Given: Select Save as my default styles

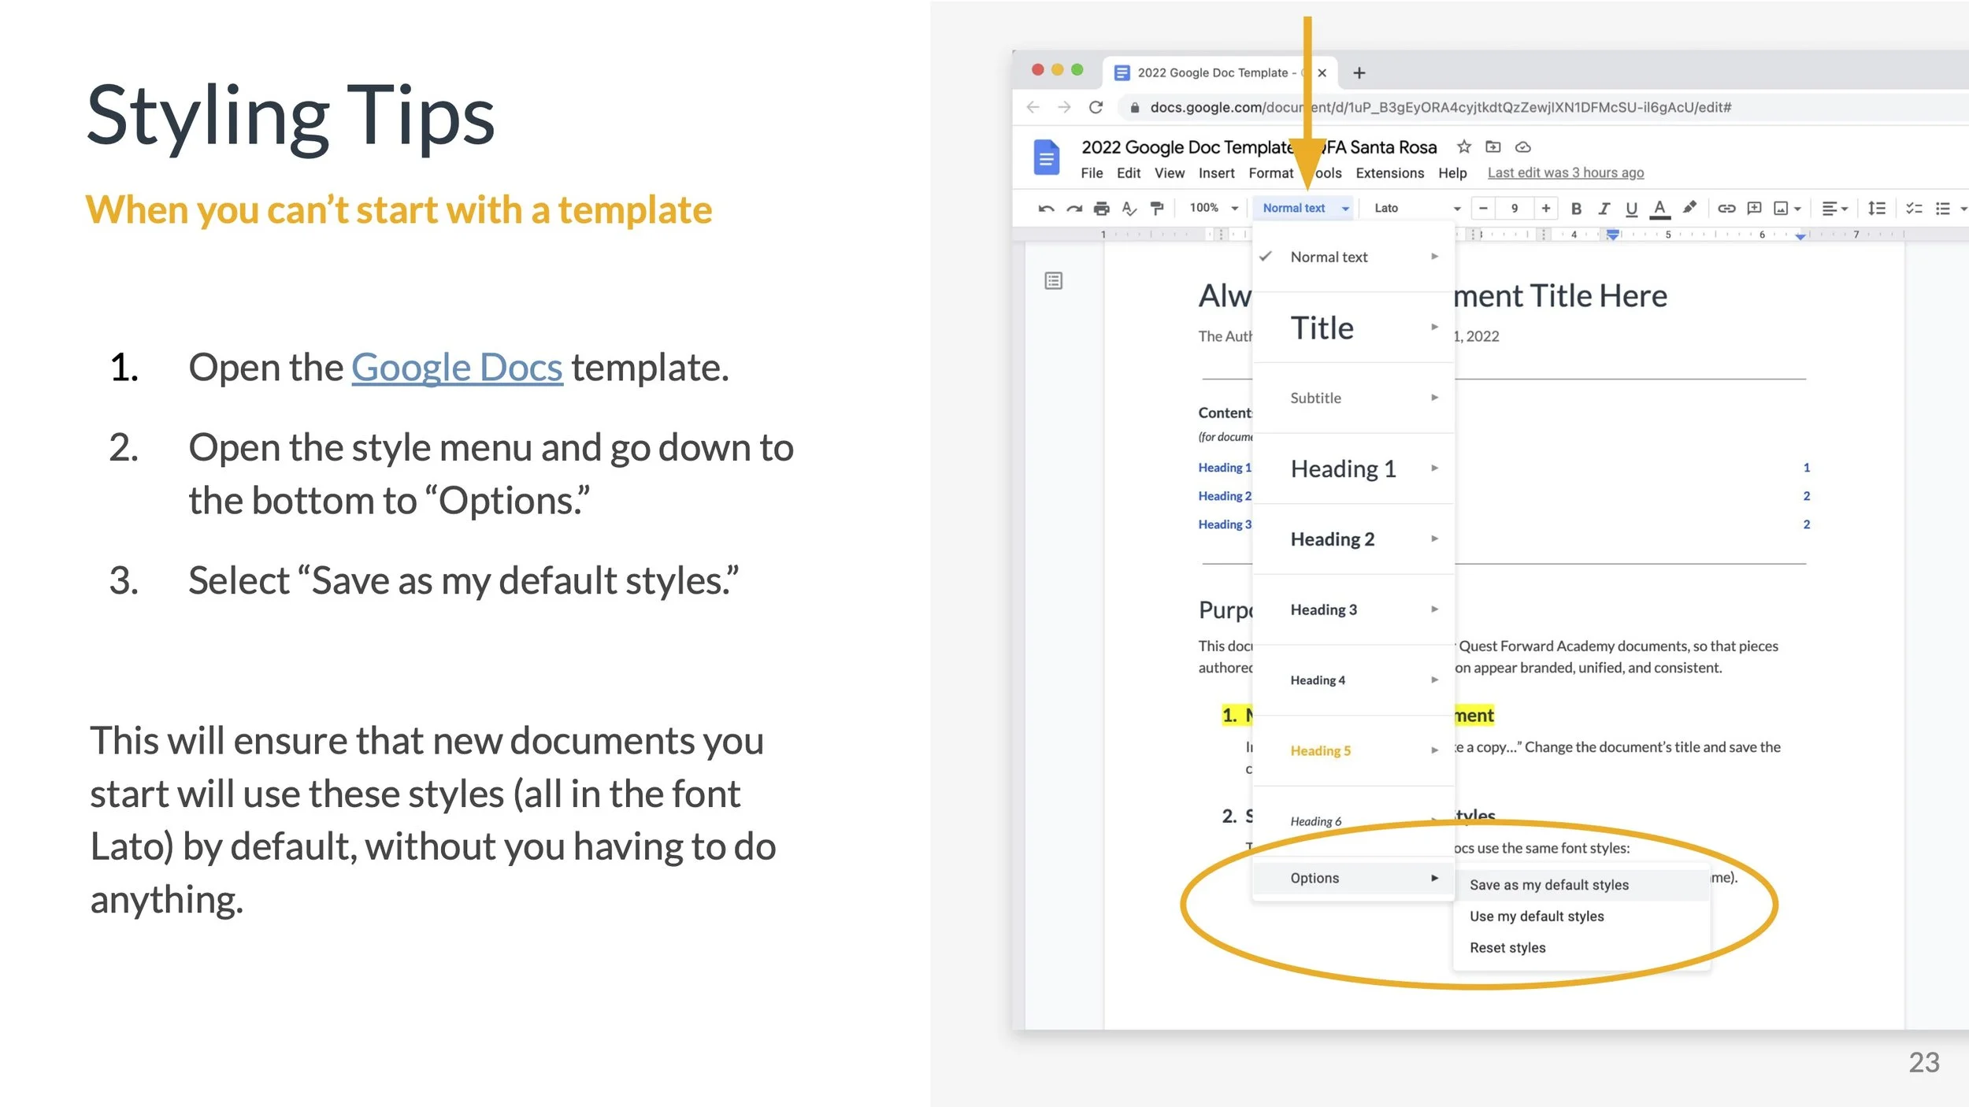Looking at the screenshot, I should tap(1548, 885).
